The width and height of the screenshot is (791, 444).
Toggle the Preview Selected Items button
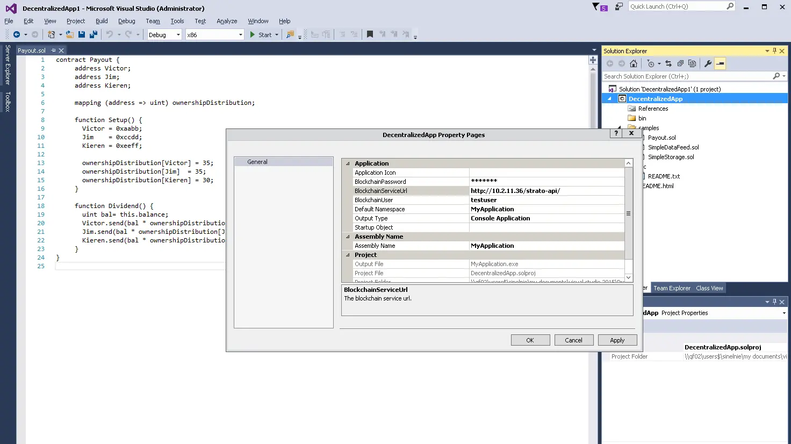[x=720, y=63]
